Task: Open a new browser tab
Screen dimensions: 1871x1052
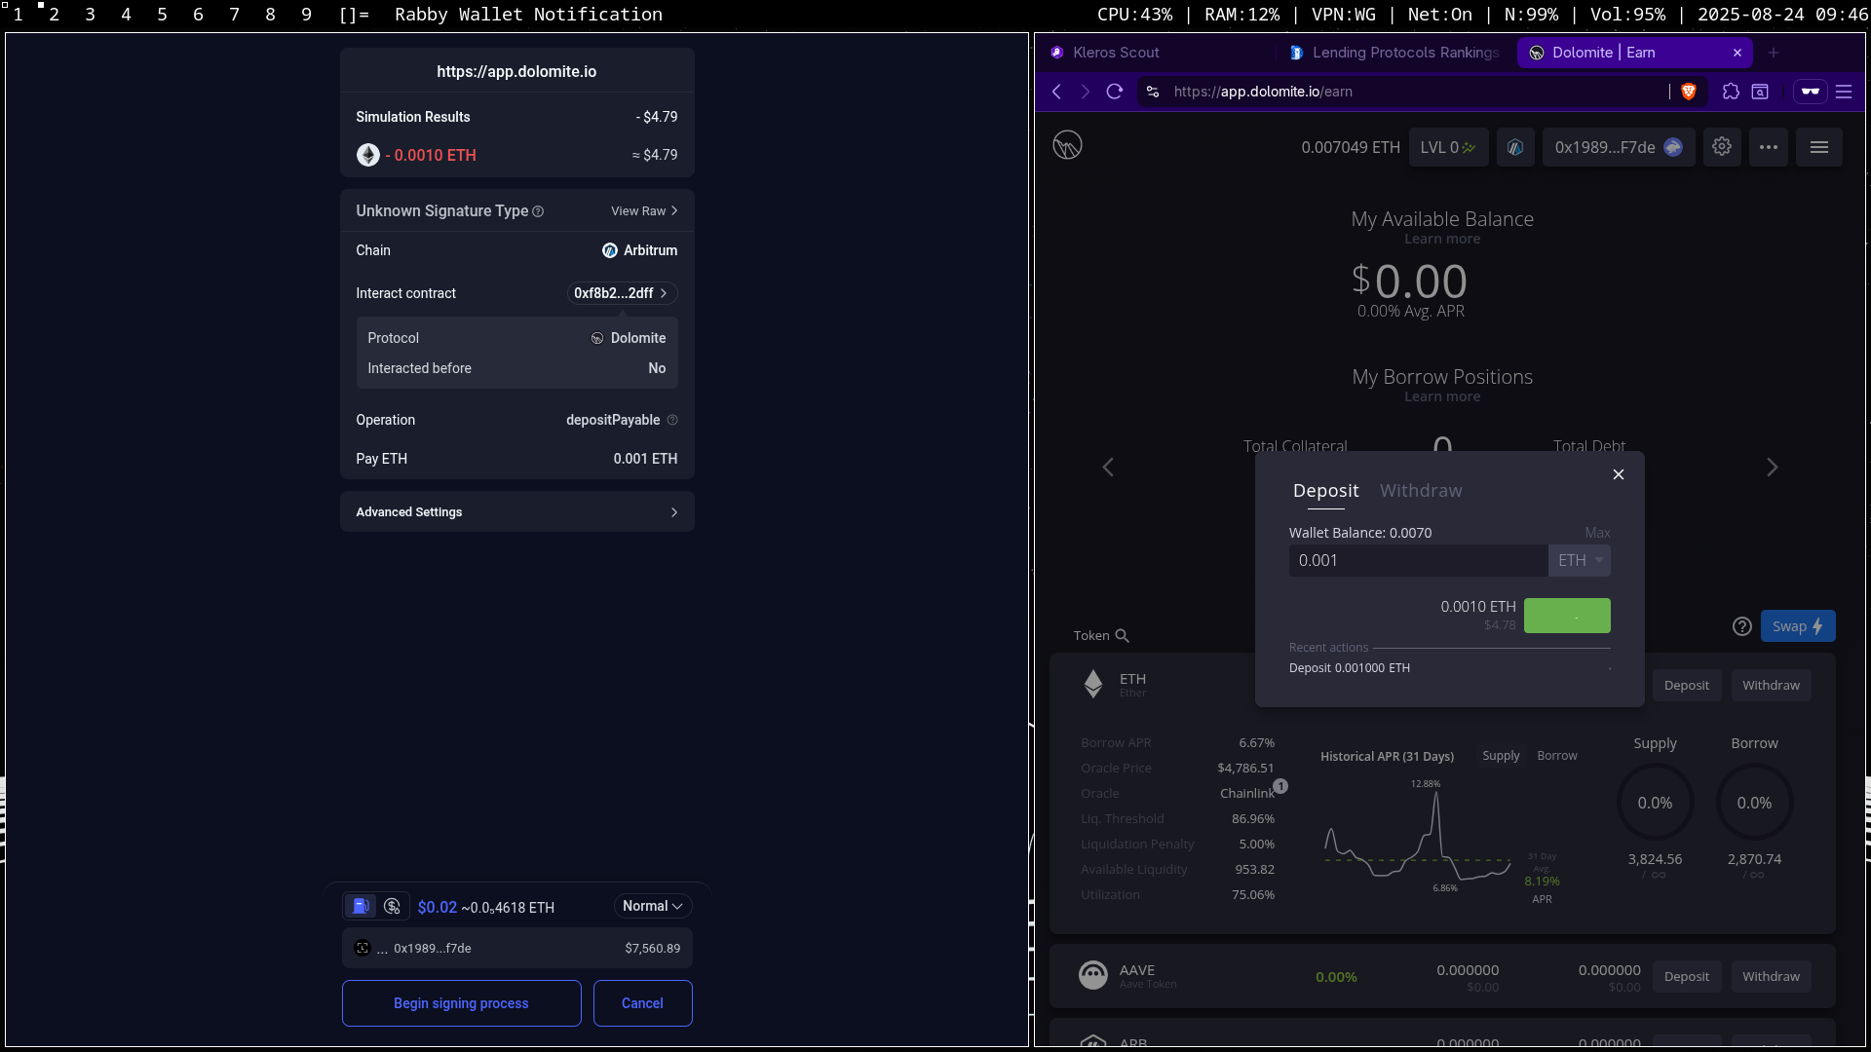Action: pos(1774,53)
